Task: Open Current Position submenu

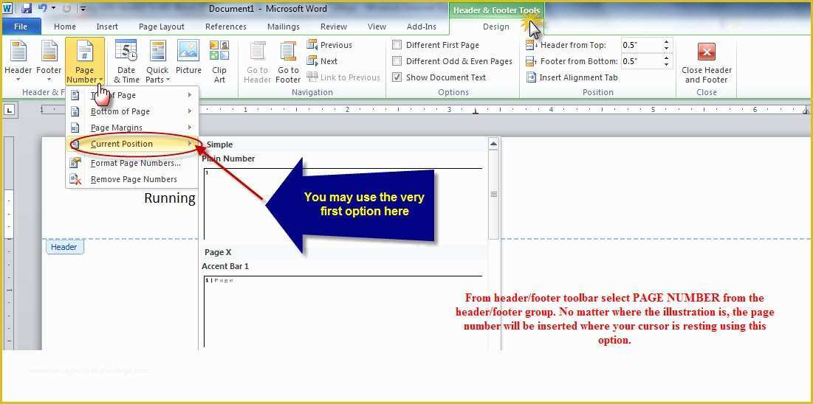Action: [132, 144]
